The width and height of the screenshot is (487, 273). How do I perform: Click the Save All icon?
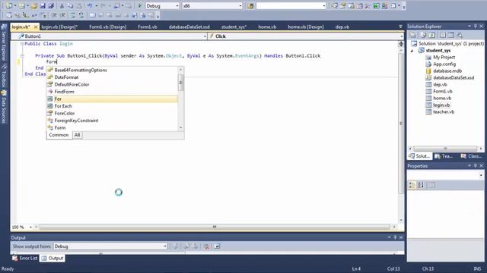[x=51, y=6]
